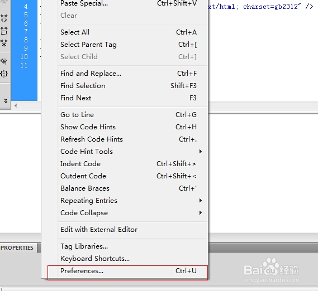Open Keyboard Shortcuts dialog

point(128,259)
